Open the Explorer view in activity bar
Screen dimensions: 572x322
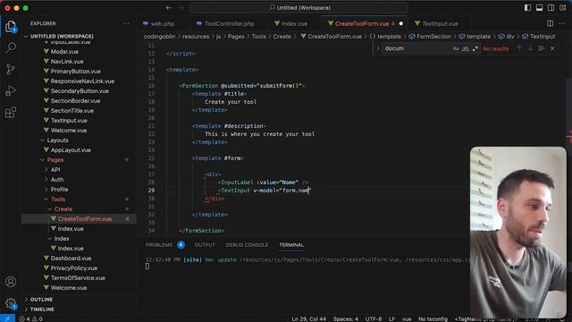click(11, 26)
